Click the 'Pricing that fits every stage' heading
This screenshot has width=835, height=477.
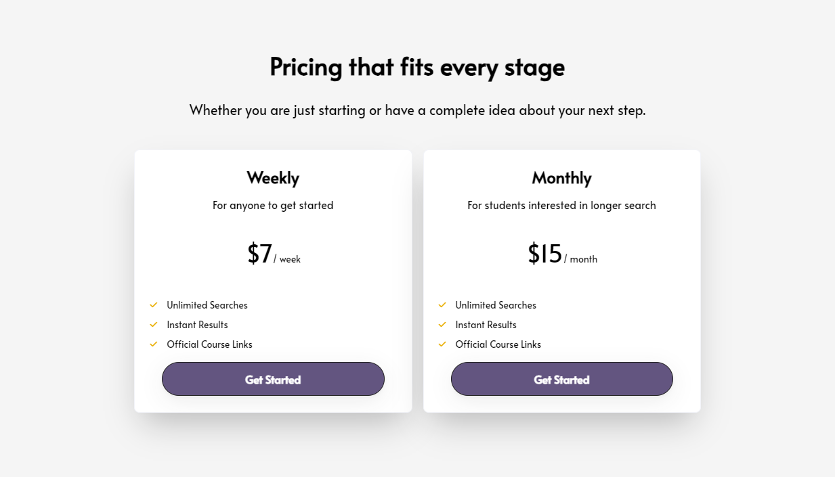pyautogui.click(x=417, y=67)
